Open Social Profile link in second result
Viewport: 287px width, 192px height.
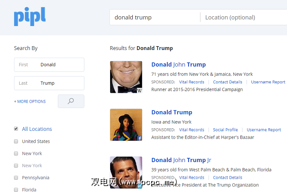[x=225, y=130]
